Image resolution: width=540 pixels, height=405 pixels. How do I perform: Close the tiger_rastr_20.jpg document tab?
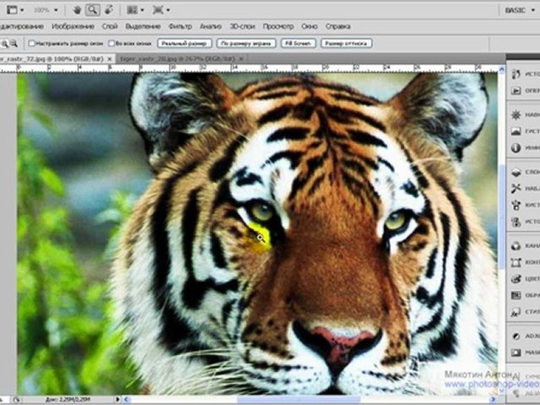point(241,59)
